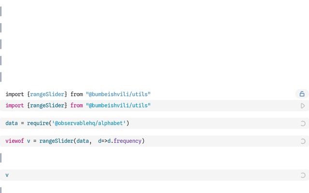Screen dimensions: 309x193
Task: Click the gray cell marker directly above the import output
Action: click(1, 77)
